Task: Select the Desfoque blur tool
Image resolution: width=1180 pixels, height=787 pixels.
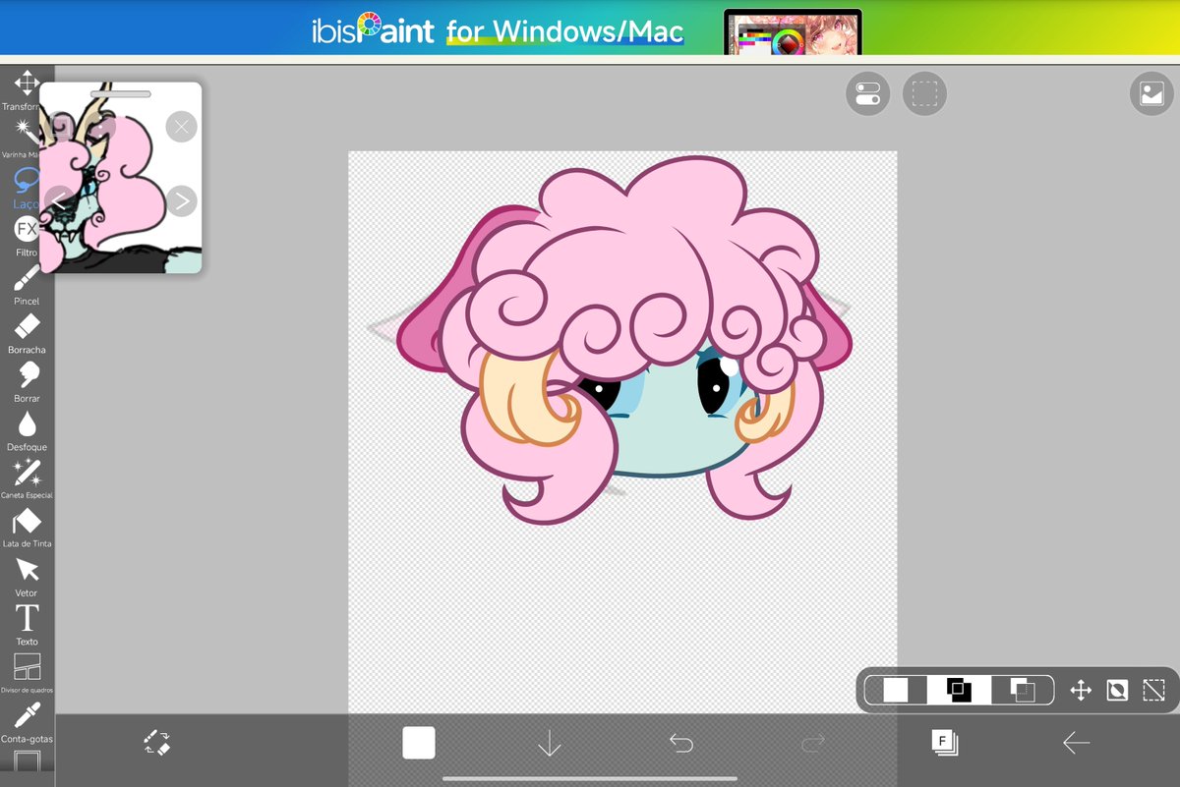Action: [x=27, y=430]
